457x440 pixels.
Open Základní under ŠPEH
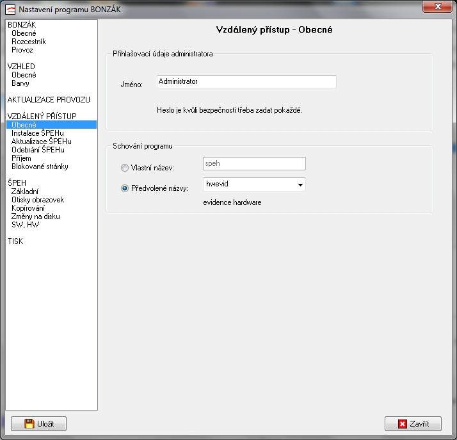click(x=25, y=191)
